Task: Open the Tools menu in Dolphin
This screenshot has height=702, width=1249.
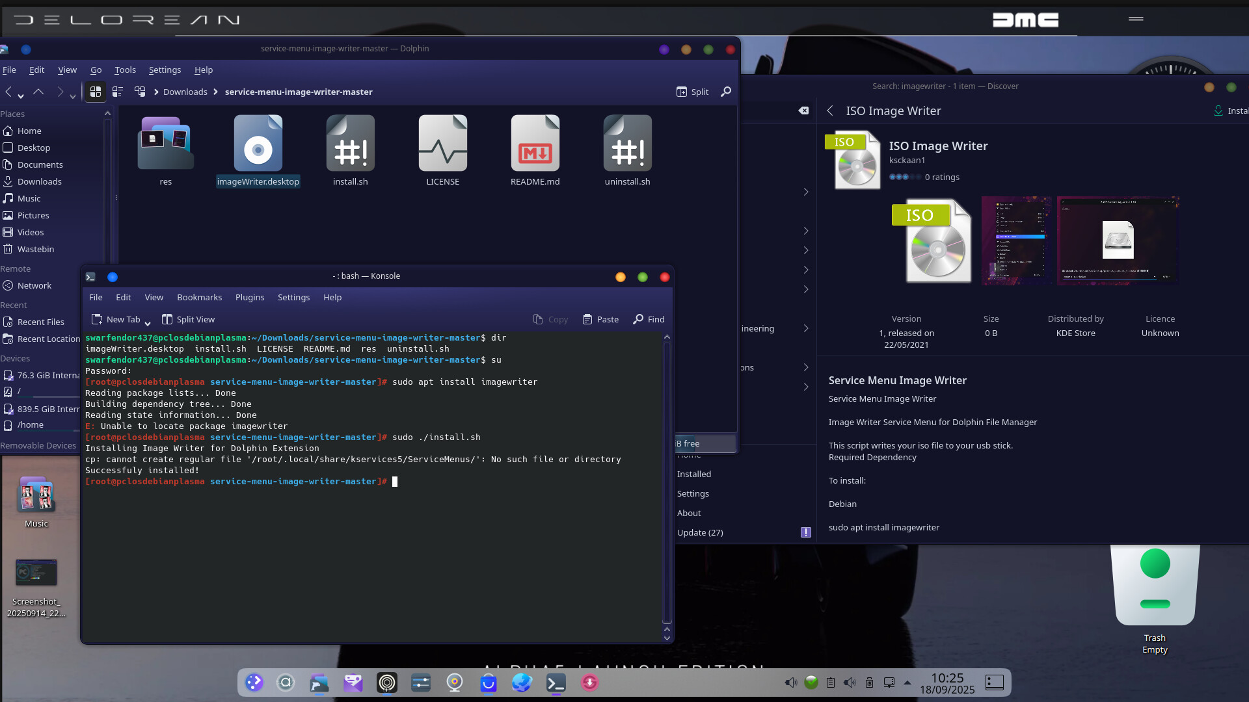Action: (125, 70)
